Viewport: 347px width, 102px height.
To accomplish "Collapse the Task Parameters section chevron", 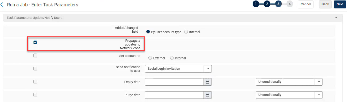I will pyautogui.click(x=336, y=18).
